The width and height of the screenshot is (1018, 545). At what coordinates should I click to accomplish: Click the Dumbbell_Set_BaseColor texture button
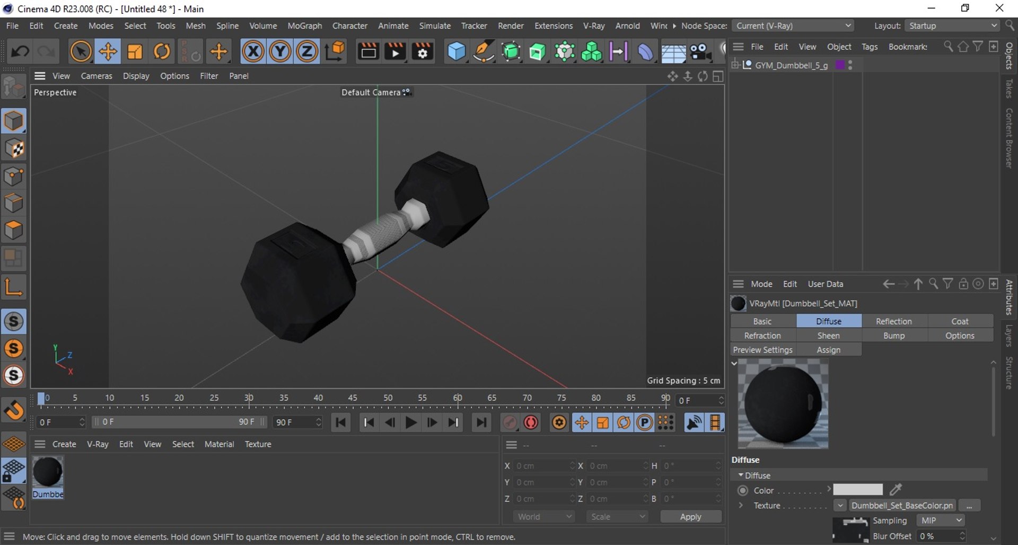click(902, 505)
